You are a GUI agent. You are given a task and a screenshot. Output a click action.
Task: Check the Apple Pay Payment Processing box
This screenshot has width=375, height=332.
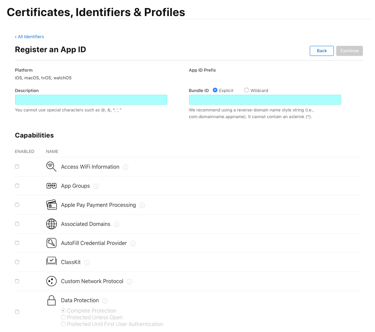(17, 205)
